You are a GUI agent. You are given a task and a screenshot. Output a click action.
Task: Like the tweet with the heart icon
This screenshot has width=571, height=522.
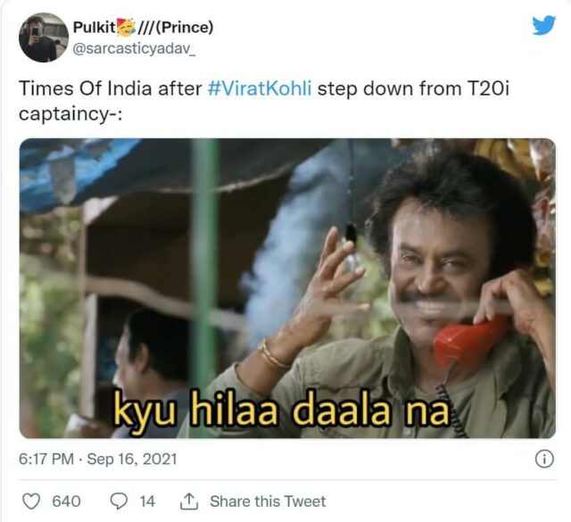coord(31,501)
